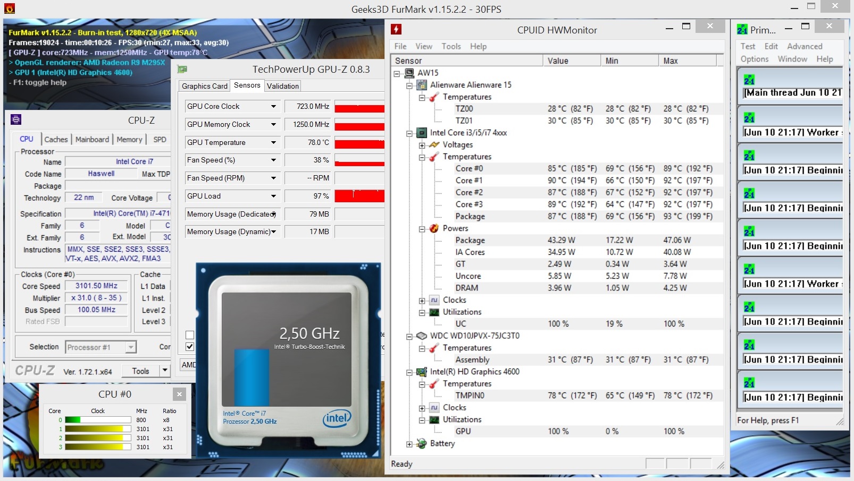Open the GPU Load sensor dropdown
The image size is (854, 481).
(273, 196)
